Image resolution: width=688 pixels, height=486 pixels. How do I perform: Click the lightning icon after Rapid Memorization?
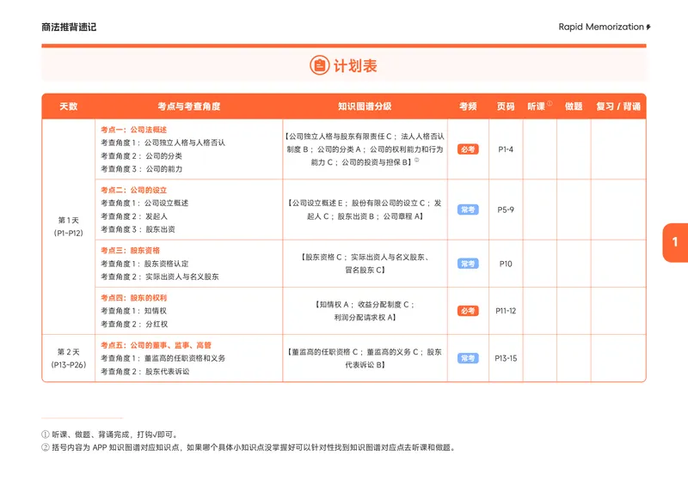[x=648, y=27]
